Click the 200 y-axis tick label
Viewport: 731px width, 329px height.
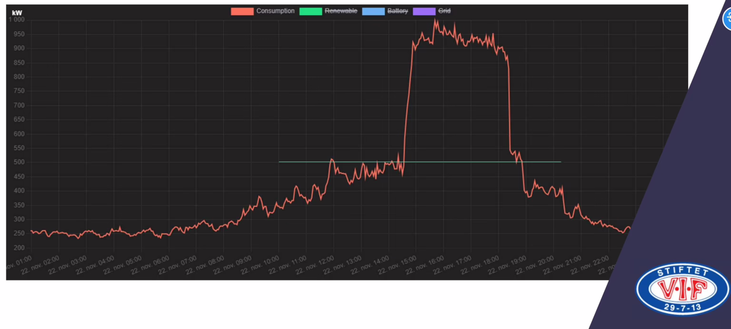coord(19,248)
